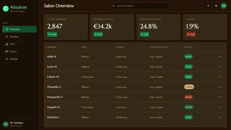Viewport: 231px width, 130px height.
Task: Click Connoisseur tier for Augustin D.
Action: click(x=87, y=107)
